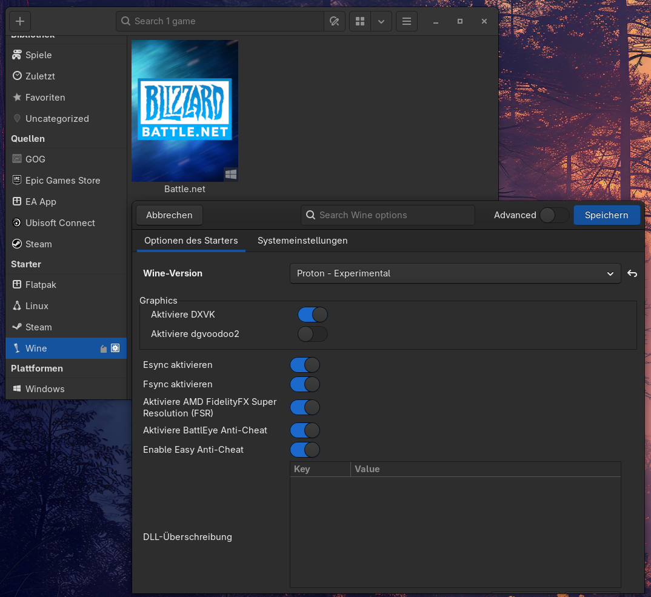The height and width of the screenshot is (597, 651).
Task: Switch to grid view icon
Action: (x=360, y=21)
